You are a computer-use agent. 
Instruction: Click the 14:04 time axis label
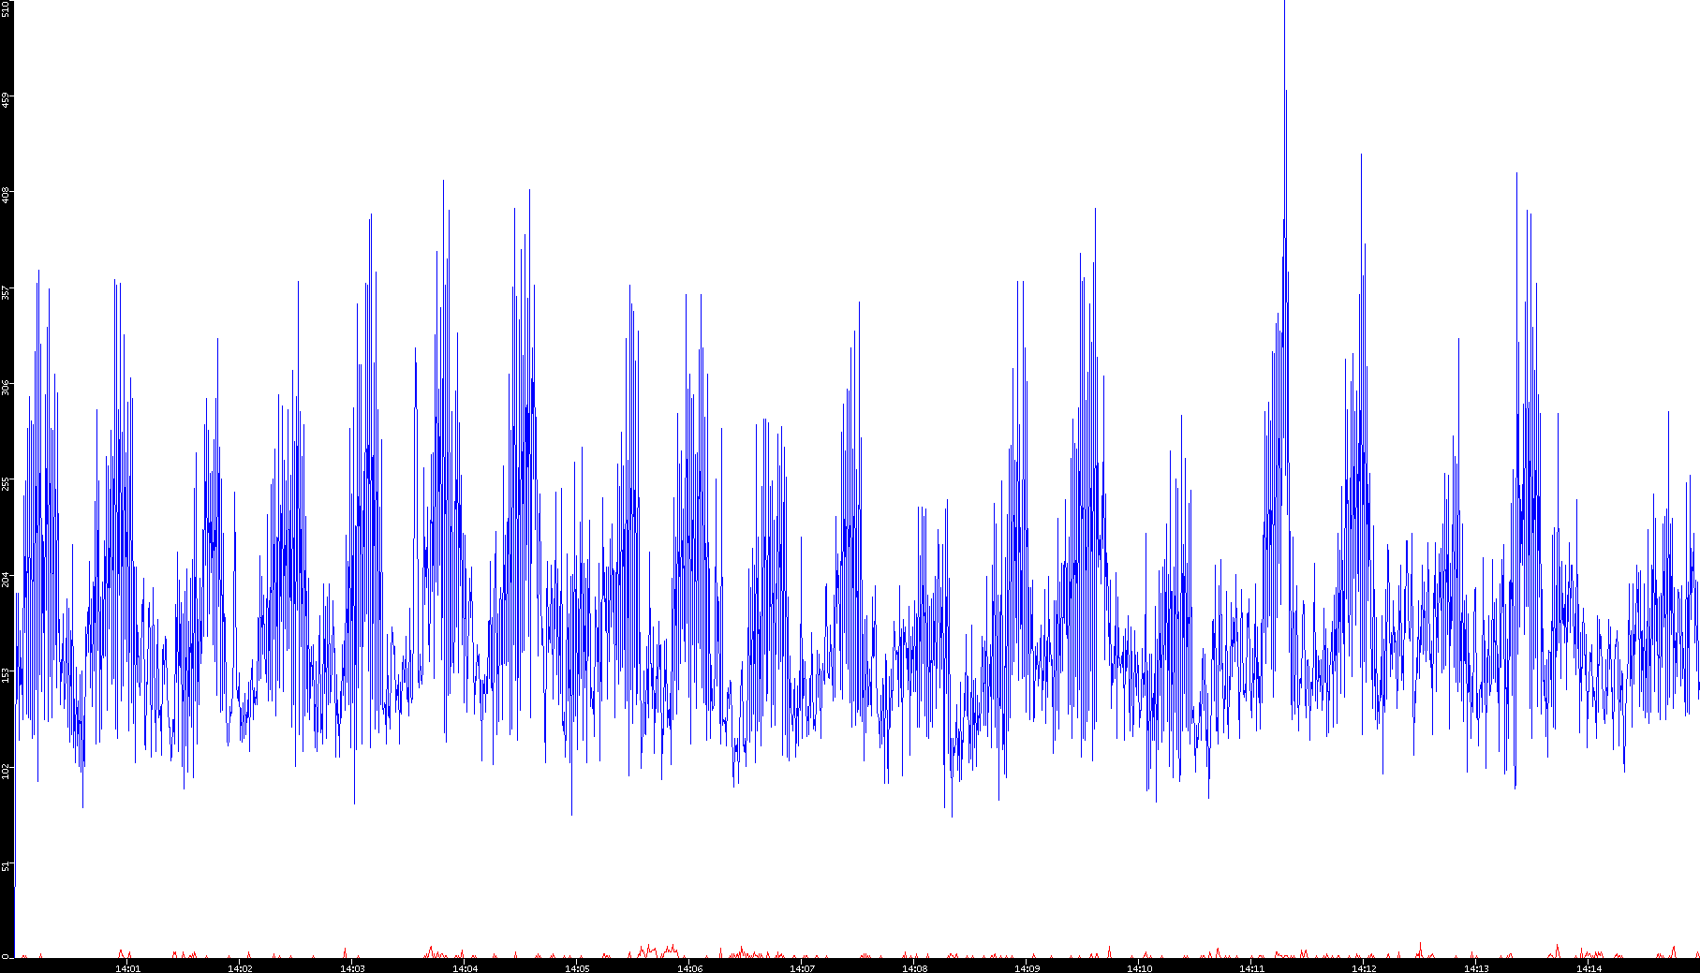pyautogui.click(x=465, y=967)
